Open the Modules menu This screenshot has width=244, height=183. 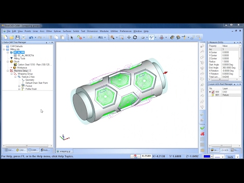point(104,31)
